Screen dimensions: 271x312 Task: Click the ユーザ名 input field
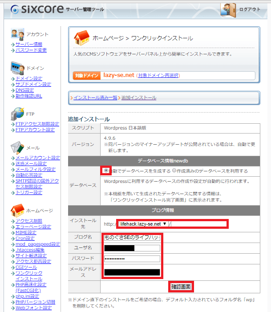(132, 248)
